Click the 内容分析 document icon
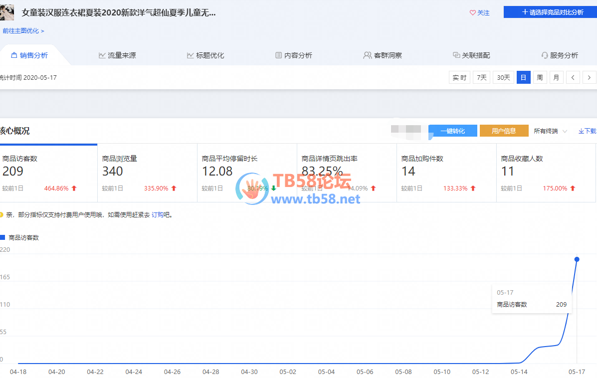597x378 pixels. [279, 55]
